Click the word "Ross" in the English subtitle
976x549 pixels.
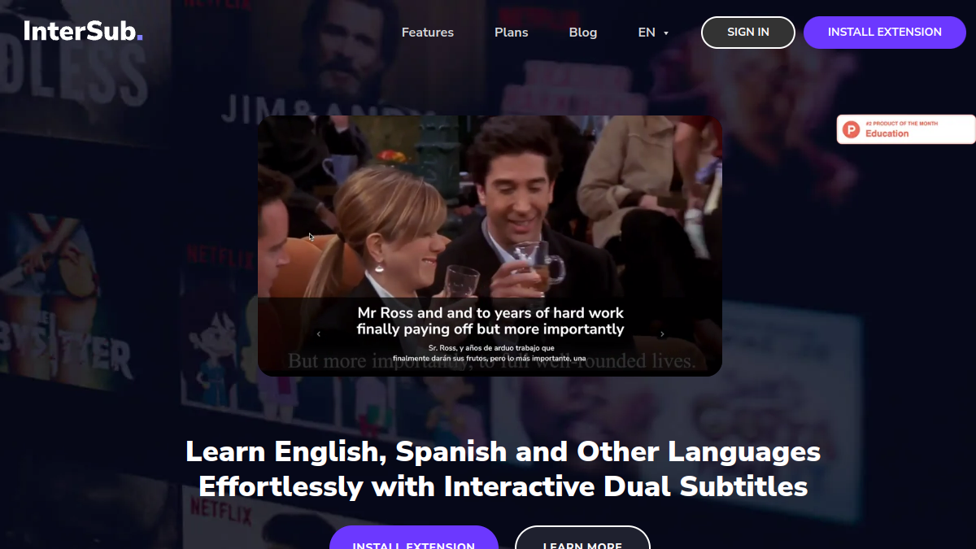click(399, 312)
